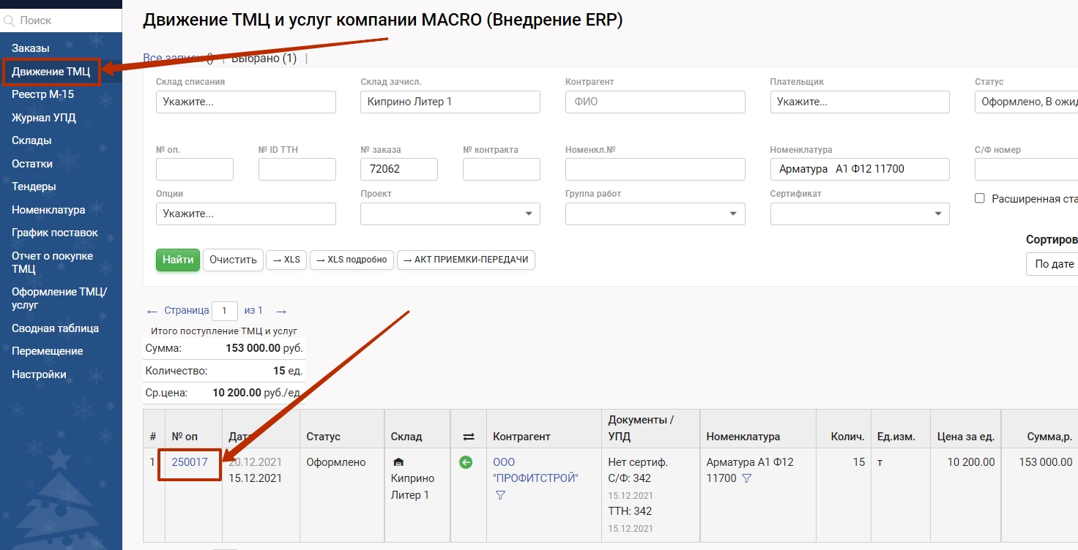Open the Группа работ dropdown
The height and width of the screenshot is (550, 1078).
coord(655,214)
